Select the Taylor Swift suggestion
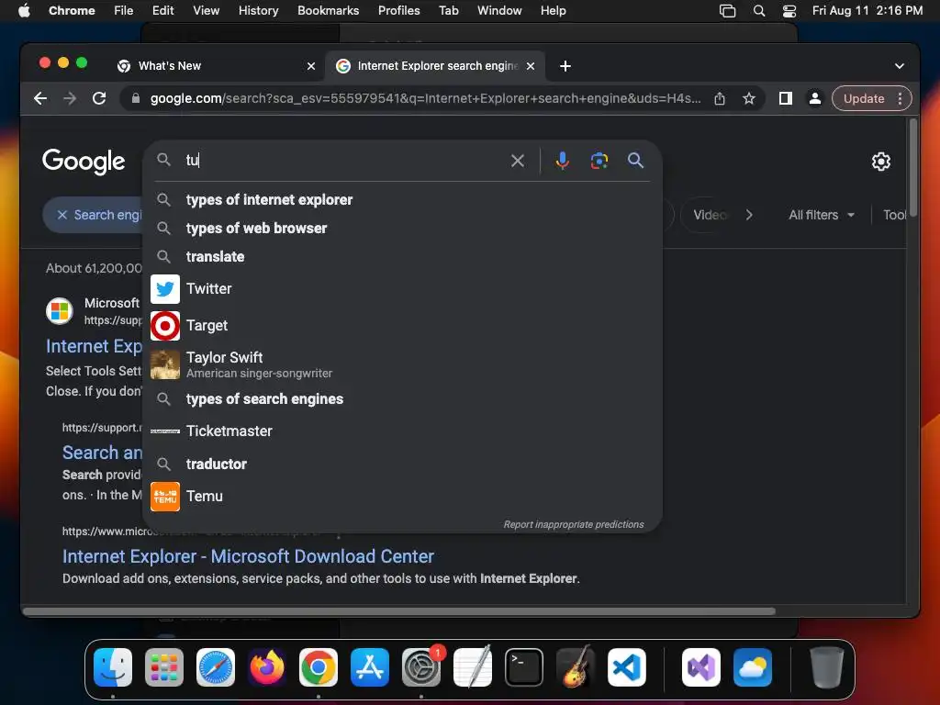 point(402,364)
